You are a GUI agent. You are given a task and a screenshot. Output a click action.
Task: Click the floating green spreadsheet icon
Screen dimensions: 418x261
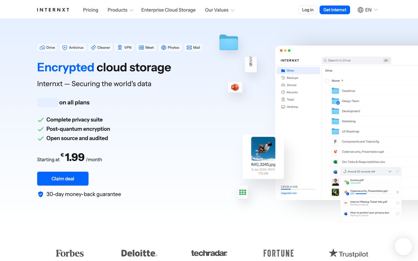click(x=243, y=192)
